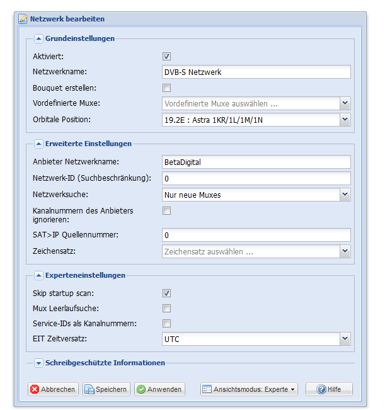The height and width of the screenshot is (410, 385).
Task: Click the Netzwerkname input field
Action: pyautogui.click(x=256, y=72)
